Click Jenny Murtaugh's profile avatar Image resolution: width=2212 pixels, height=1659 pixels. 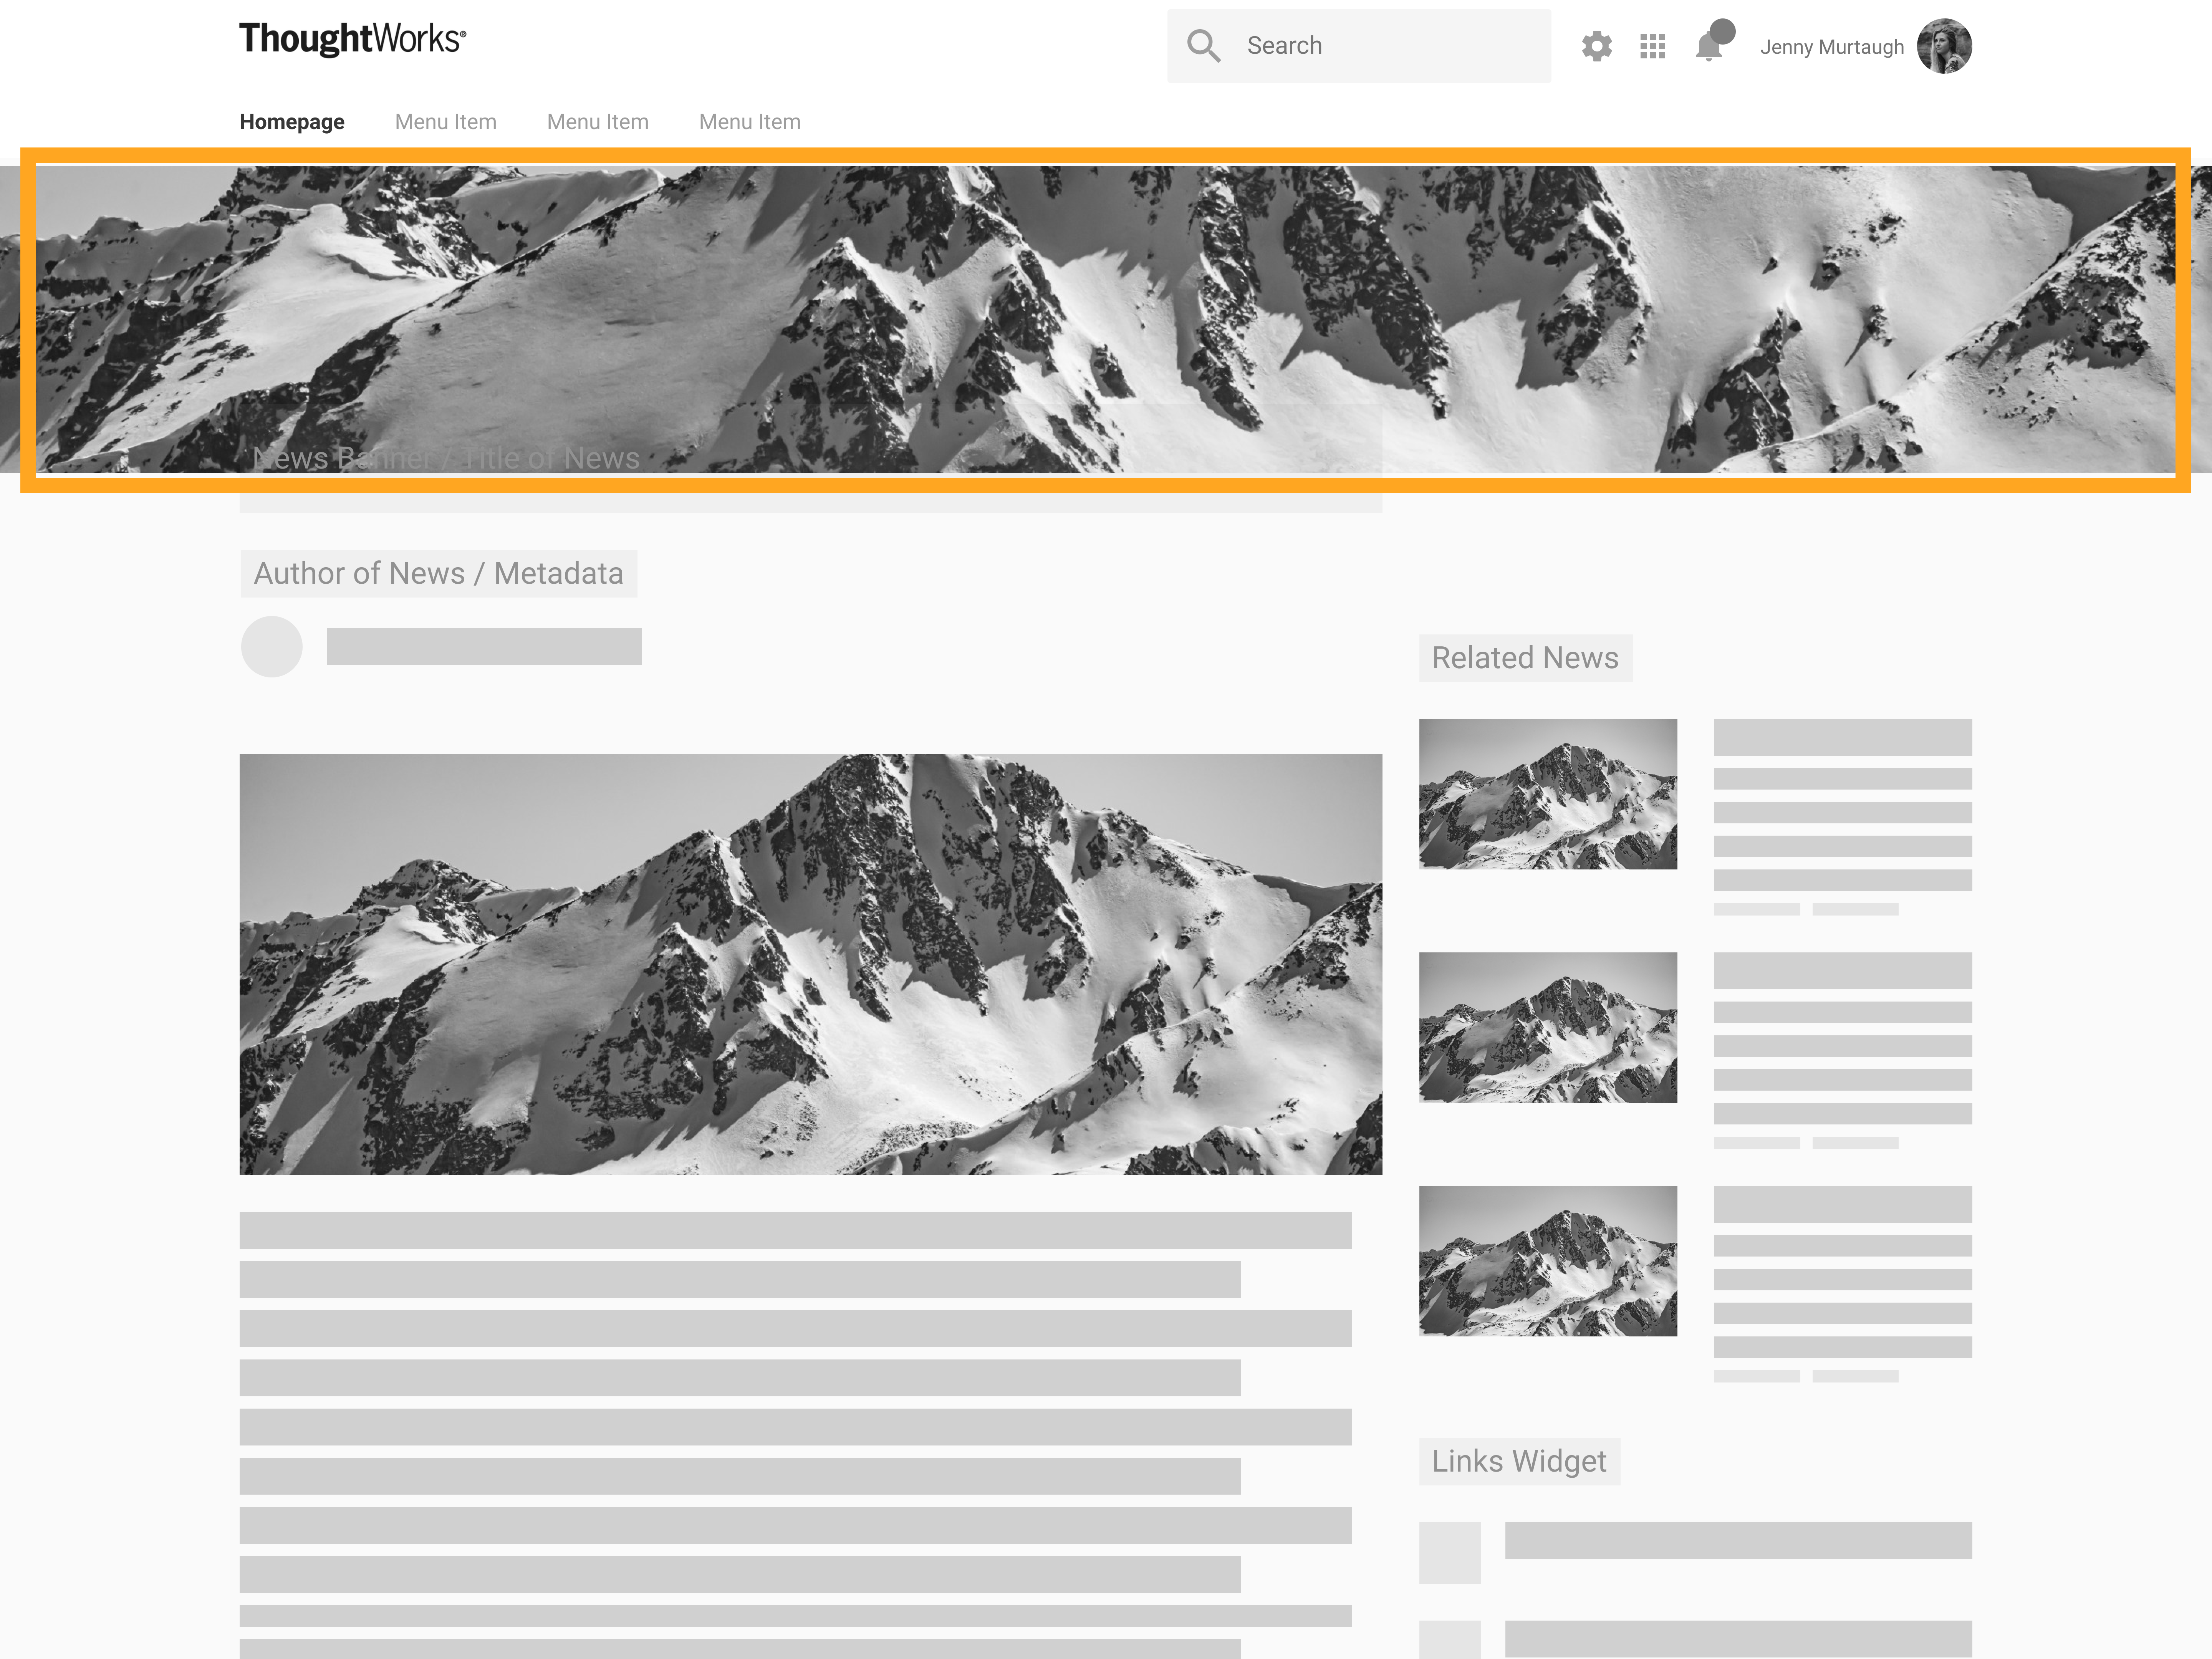1943,46
